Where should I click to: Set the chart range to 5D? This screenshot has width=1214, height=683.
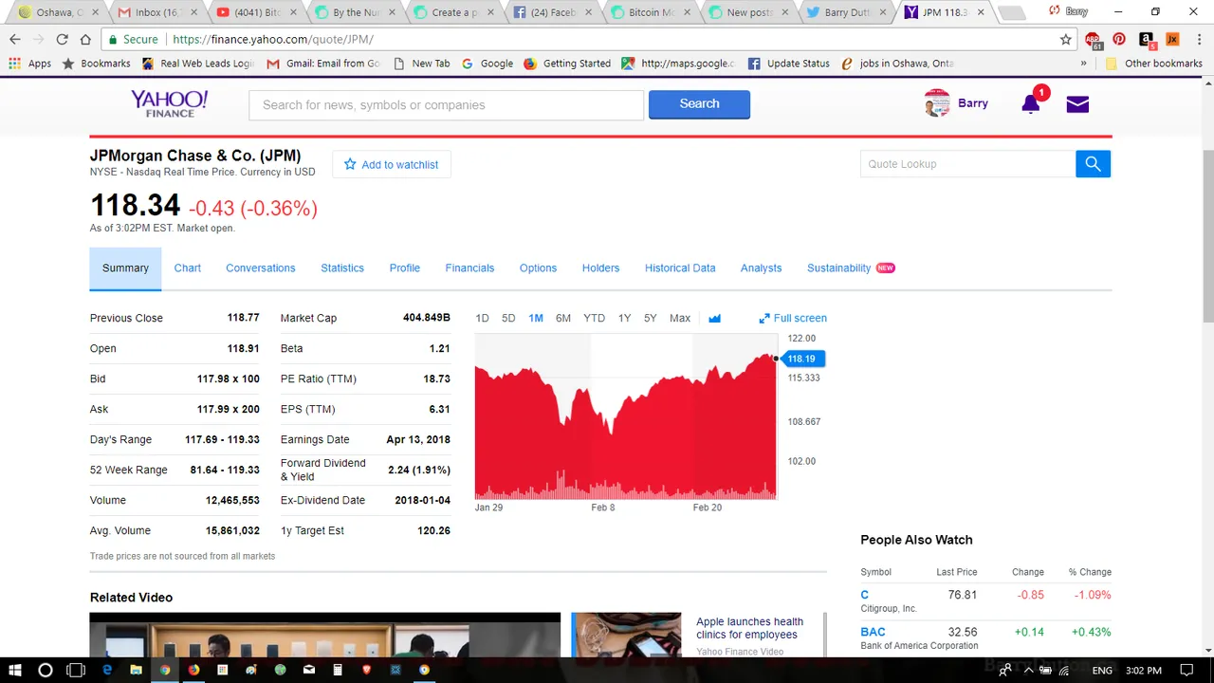pos(508,319)
